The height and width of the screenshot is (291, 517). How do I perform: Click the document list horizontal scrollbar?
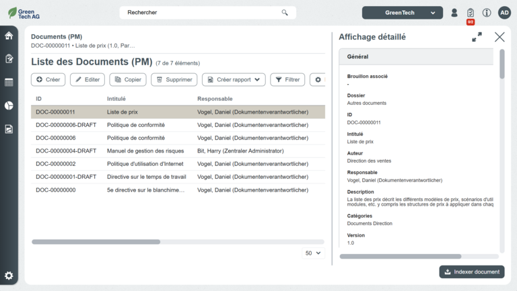pyautogui.click(x=96, y=241)
